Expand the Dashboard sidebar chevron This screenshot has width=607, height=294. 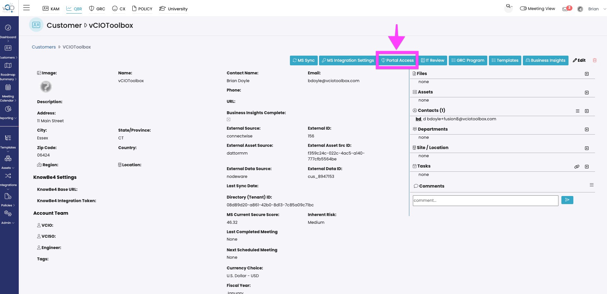8,41
